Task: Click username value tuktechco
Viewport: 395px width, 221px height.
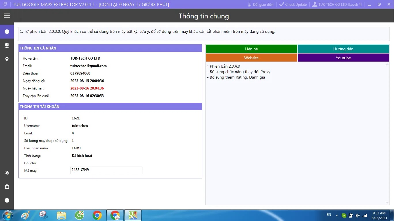Action: point(80,126)
